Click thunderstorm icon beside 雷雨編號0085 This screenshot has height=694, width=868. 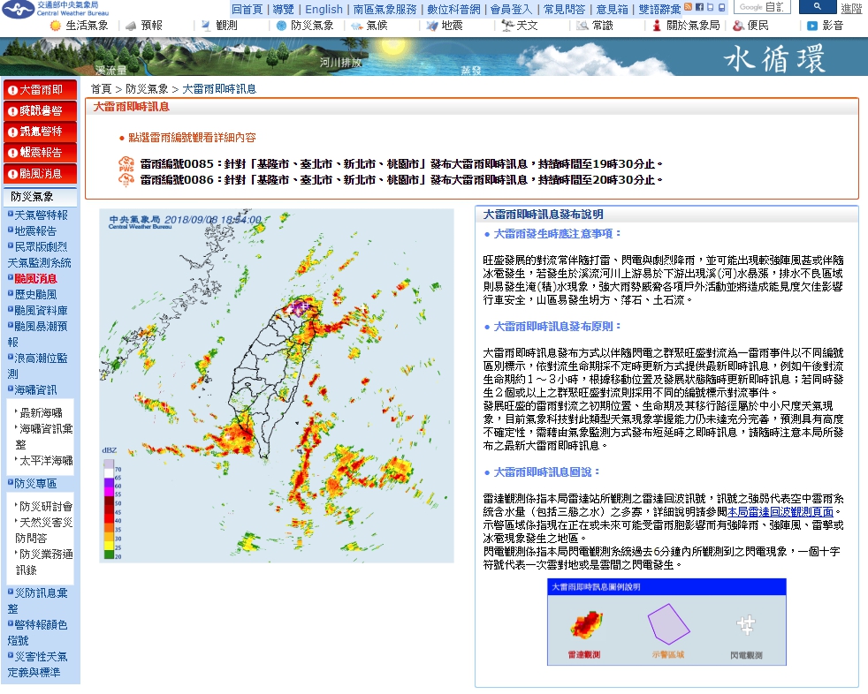click(126, 164)
